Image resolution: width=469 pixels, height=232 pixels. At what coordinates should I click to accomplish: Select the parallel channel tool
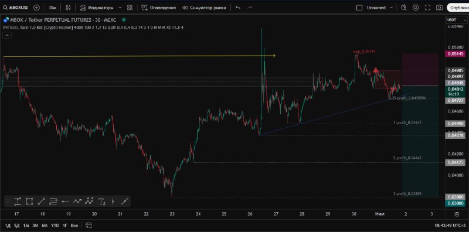(x=53, y=202)
